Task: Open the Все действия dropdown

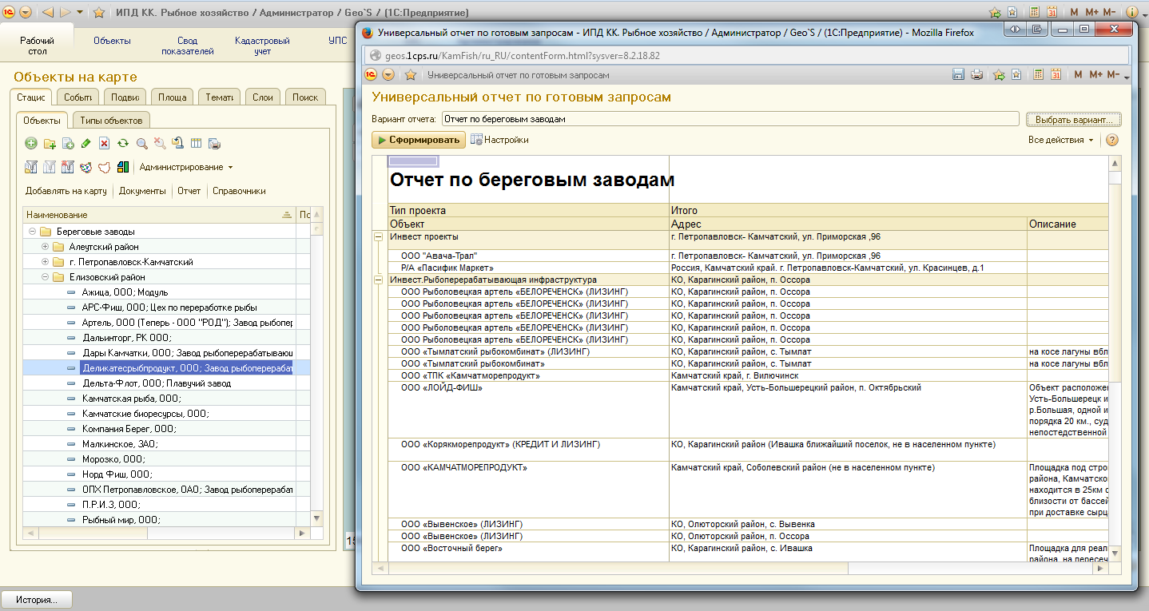Action: pyautogui.click(x=1061, y=140)
